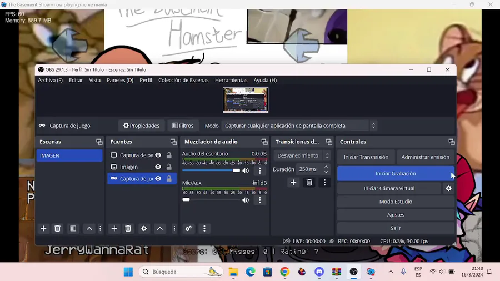Image resolution: width=500 pixels, height=281 pixels.
Task: Add a new scene with plus icon
Action: tap(43, 228)
